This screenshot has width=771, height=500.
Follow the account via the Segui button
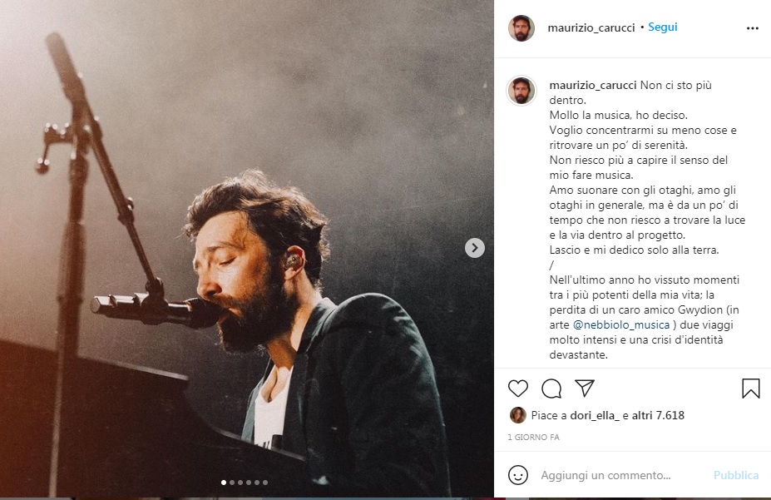[x=663, y=27]
